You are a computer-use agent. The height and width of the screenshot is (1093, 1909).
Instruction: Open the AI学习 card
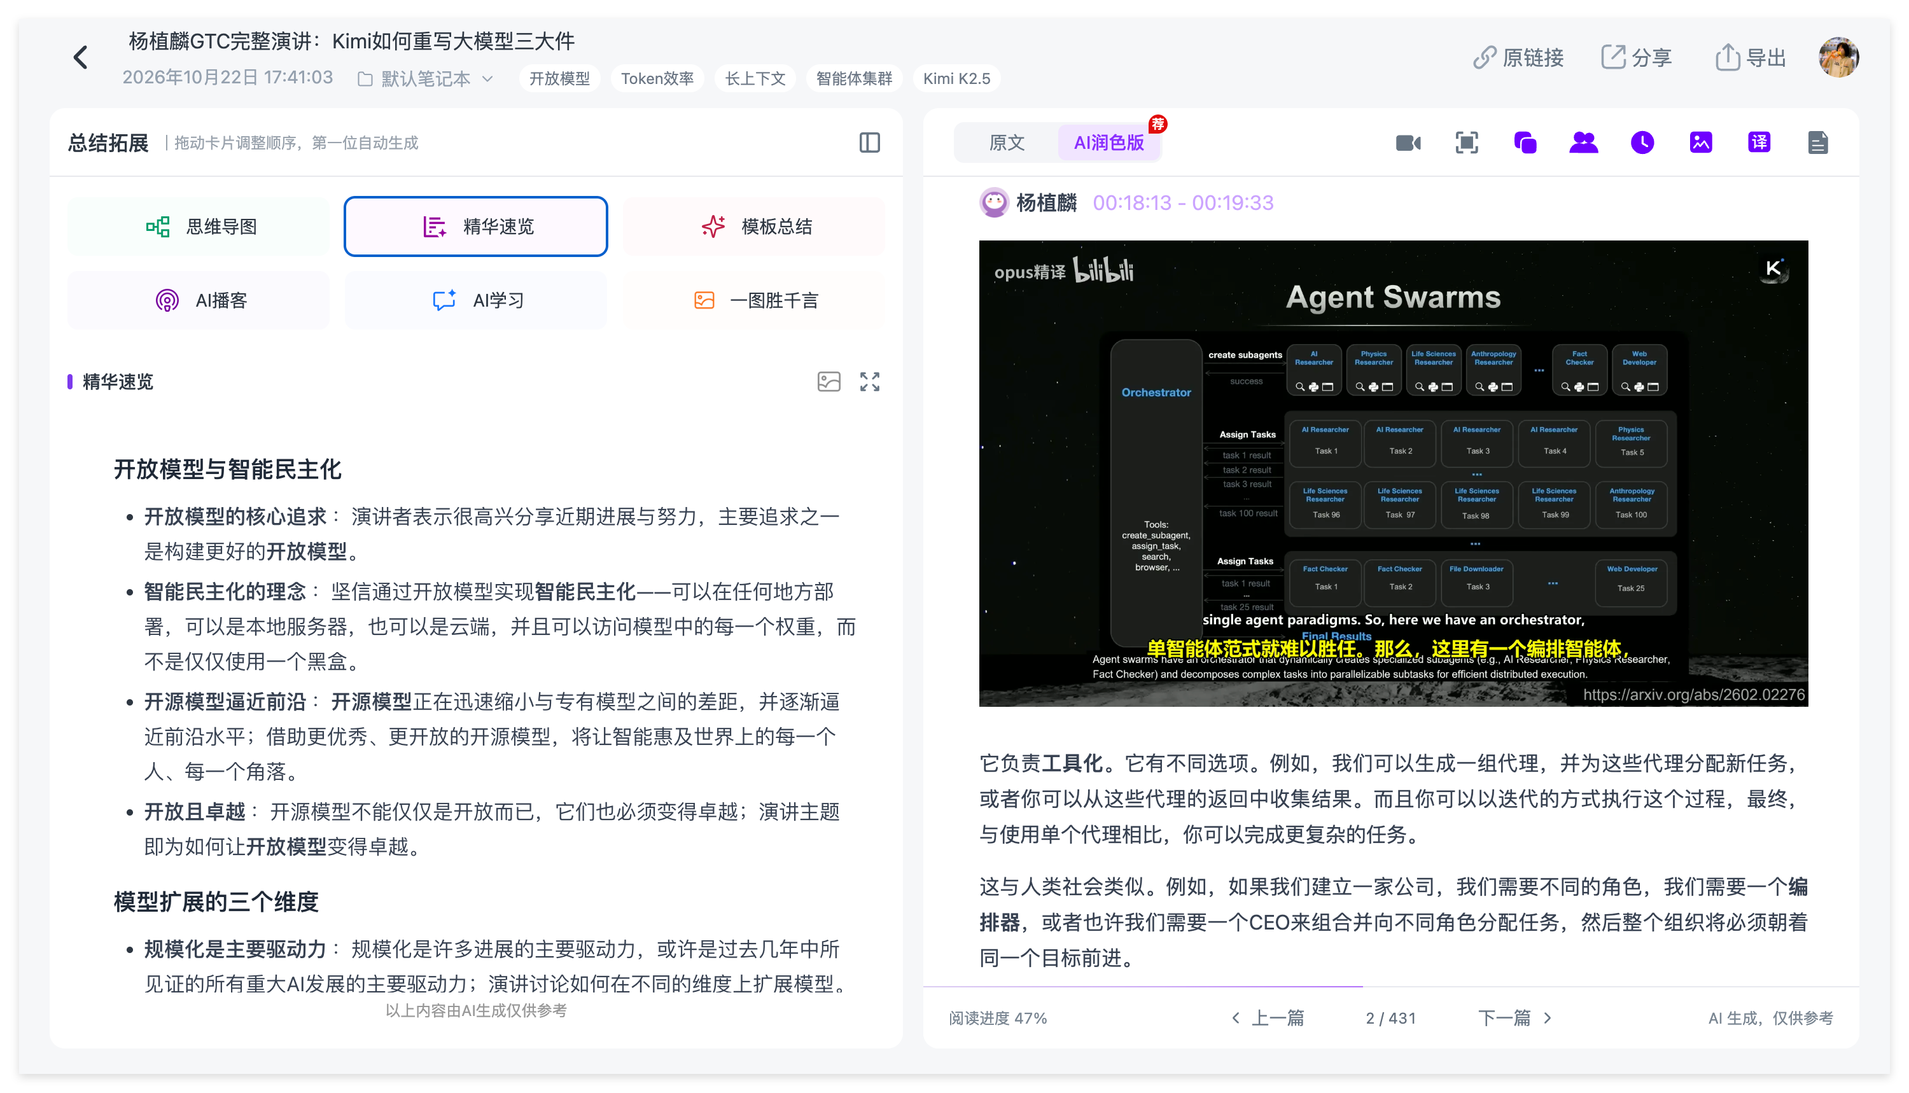pyautogui.click(x=476, y=300)
